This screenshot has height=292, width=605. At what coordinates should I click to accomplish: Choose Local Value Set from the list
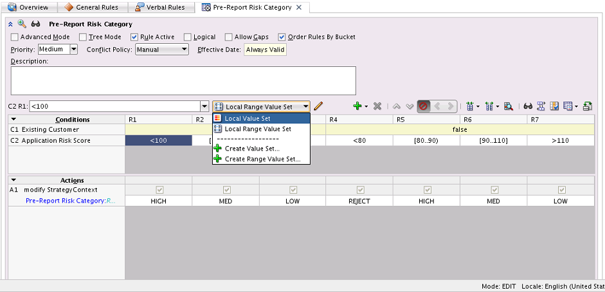click(x=261, y=118)
